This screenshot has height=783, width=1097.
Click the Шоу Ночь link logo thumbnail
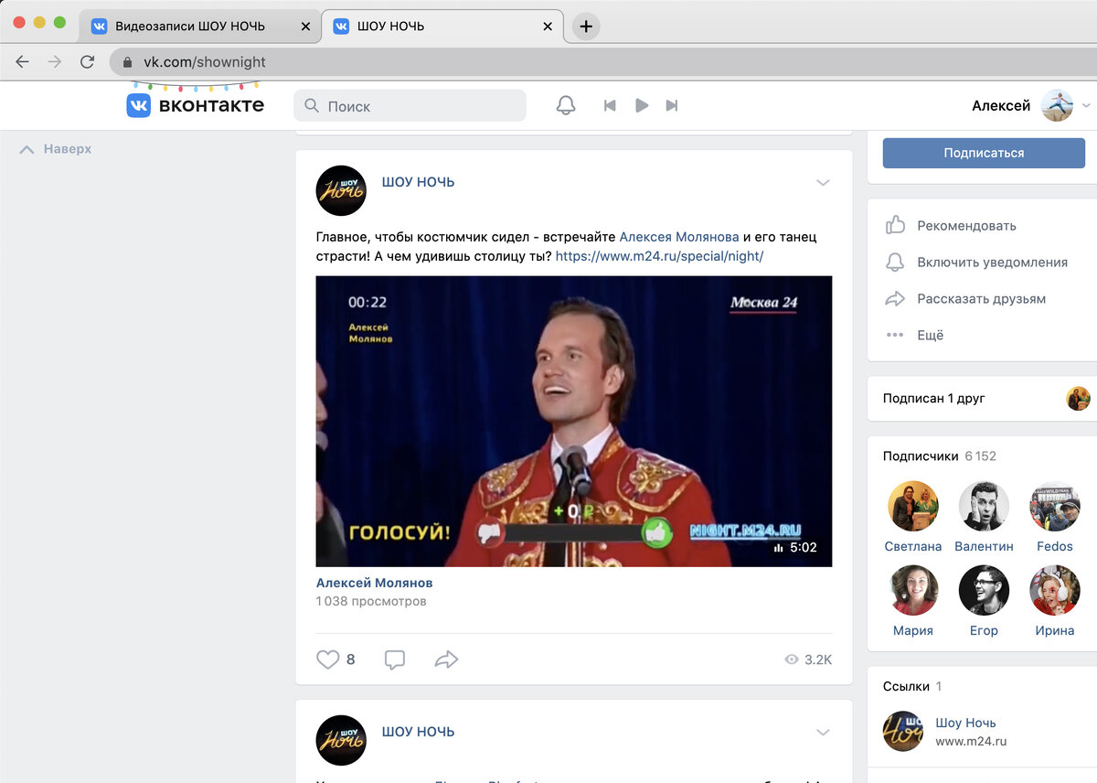[x=903, y=732]
